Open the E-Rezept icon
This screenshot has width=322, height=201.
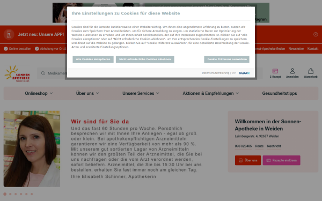click(x=275, y=73)
